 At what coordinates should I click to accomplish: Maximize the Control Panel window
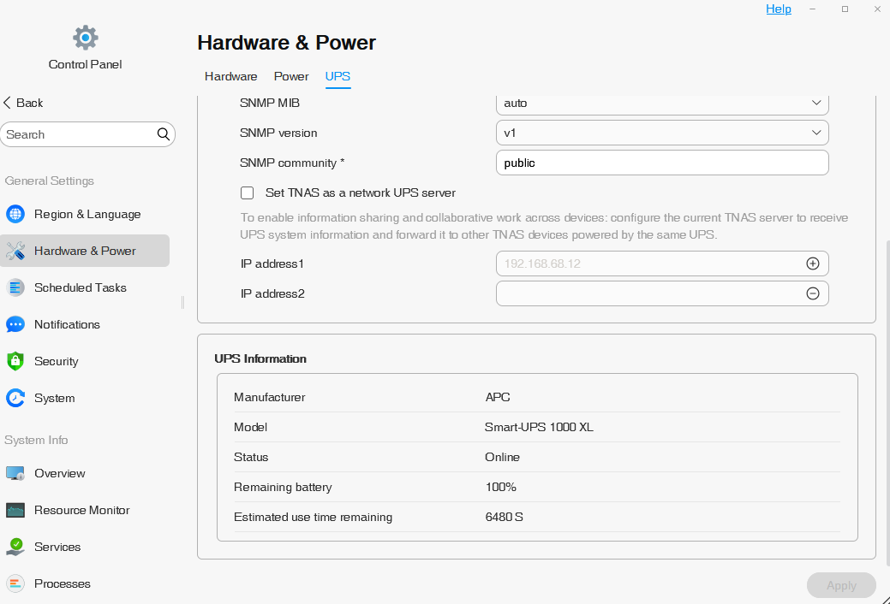point(845,9)
